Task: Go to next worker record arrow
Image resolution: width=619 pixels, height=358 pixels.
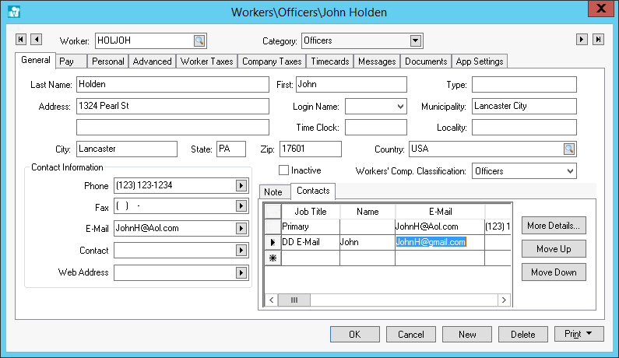Action: pos(582,40)
